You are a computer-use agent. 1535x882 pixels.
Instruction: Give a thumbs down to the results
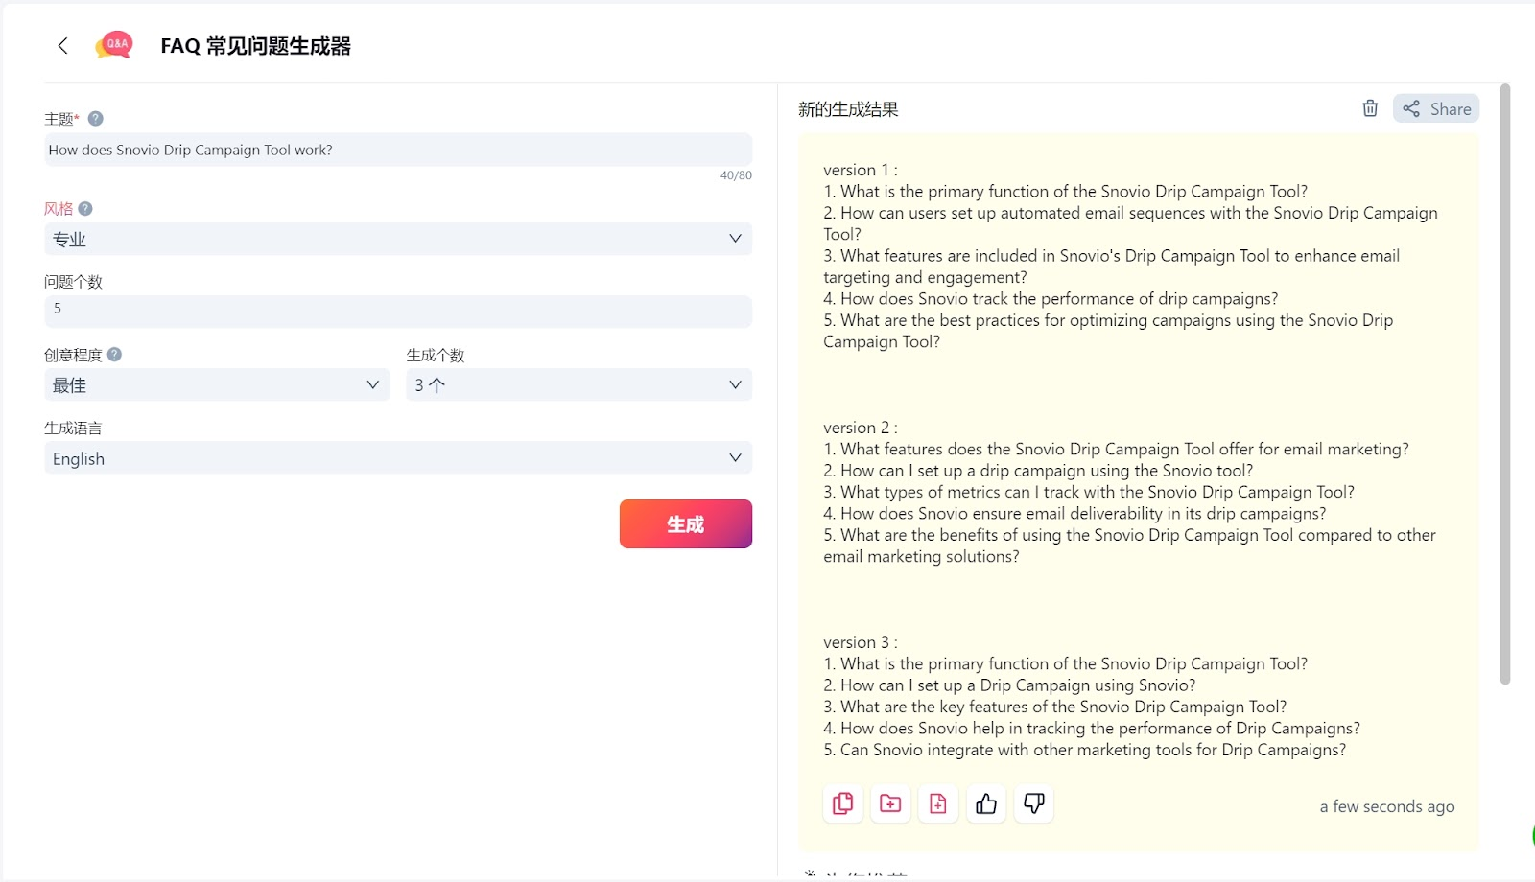click(x=1034, y=803)
